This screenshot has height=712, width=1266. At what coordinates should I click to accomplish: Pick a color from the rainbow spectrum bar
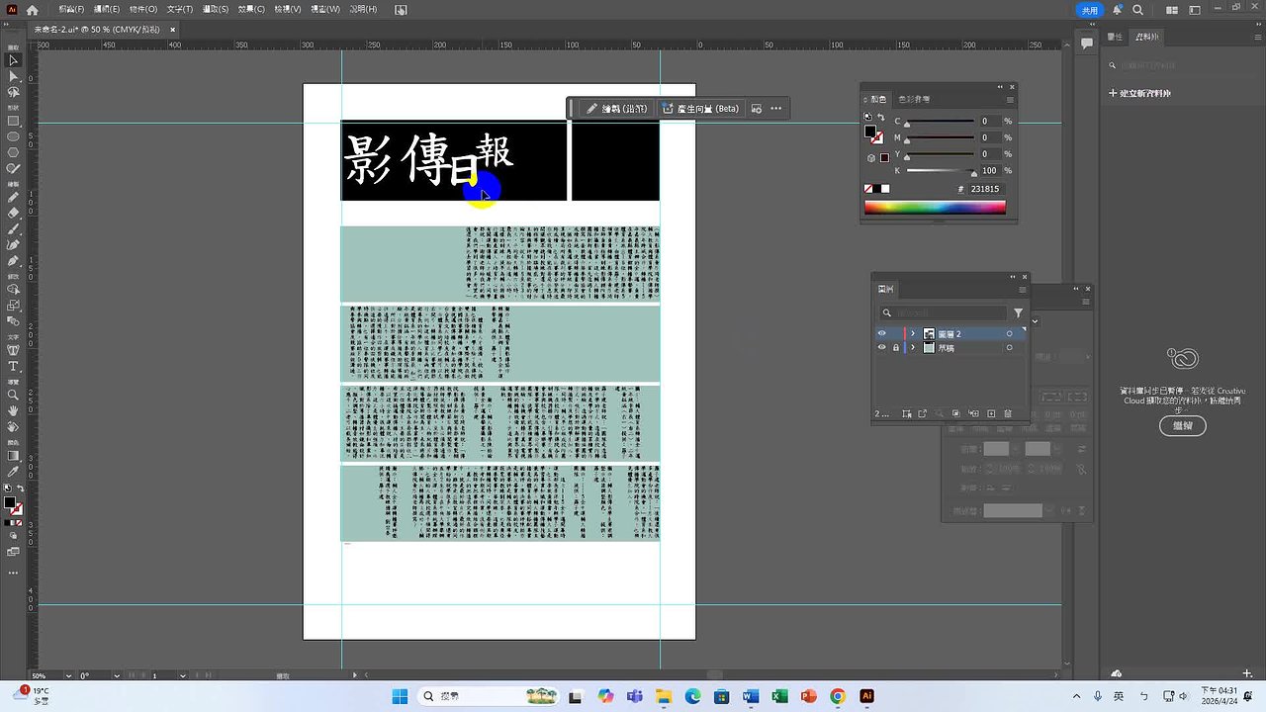(x=935, y=206)
